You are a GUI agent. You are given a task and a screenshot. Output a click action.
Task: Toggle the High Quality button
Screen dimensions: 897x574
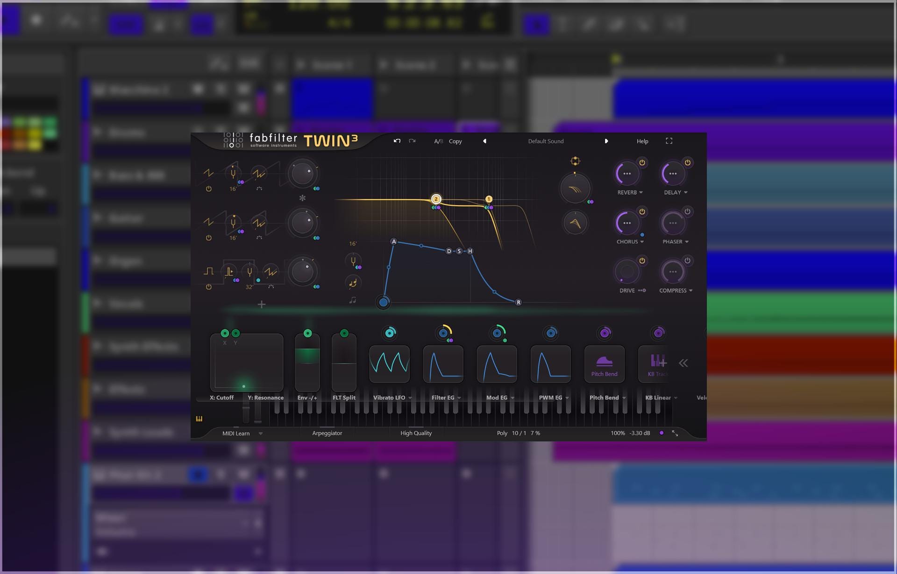point(416,433)
